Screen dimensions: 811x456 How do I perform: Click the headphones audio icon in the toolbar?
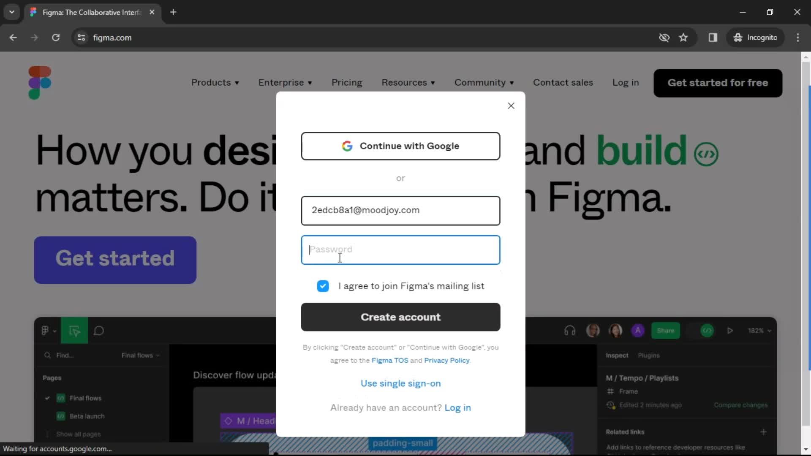click(x=569, y=331)
